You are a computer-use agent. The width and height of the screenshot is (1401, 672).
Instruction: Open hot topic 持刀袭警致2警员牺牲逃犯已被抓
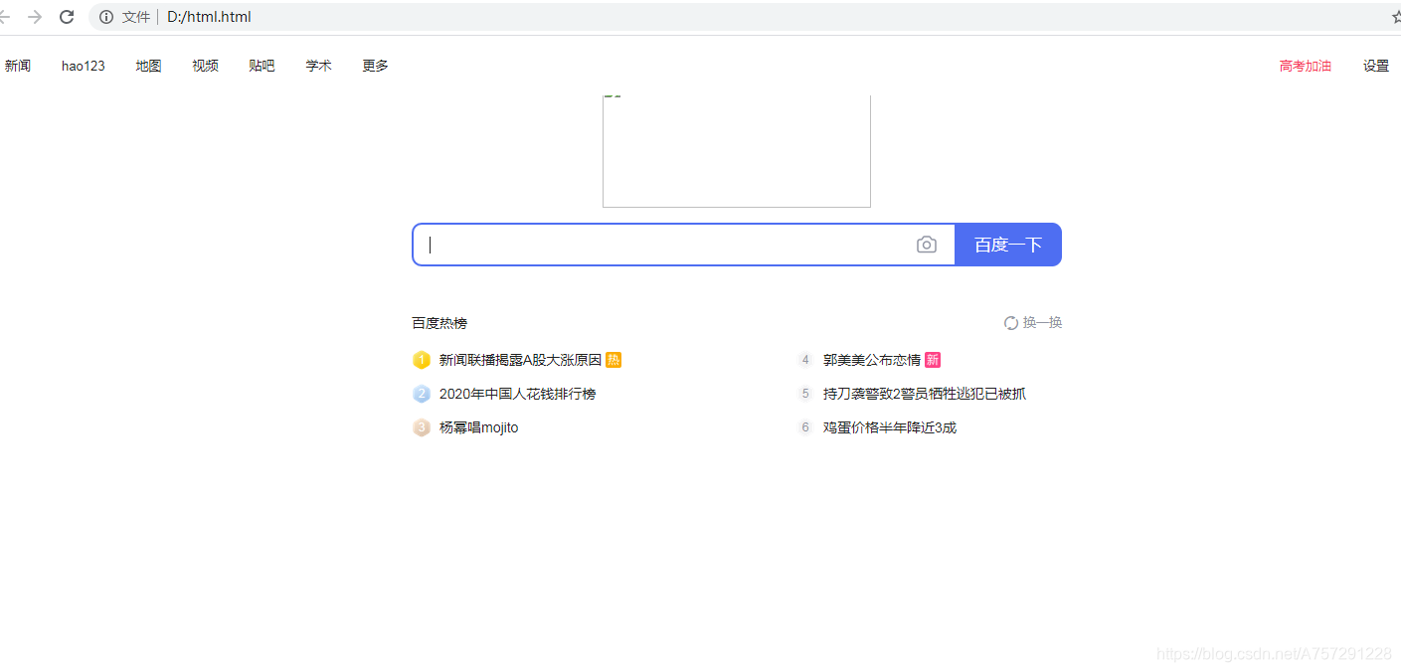pyautogui.click(x=925, y=394)
